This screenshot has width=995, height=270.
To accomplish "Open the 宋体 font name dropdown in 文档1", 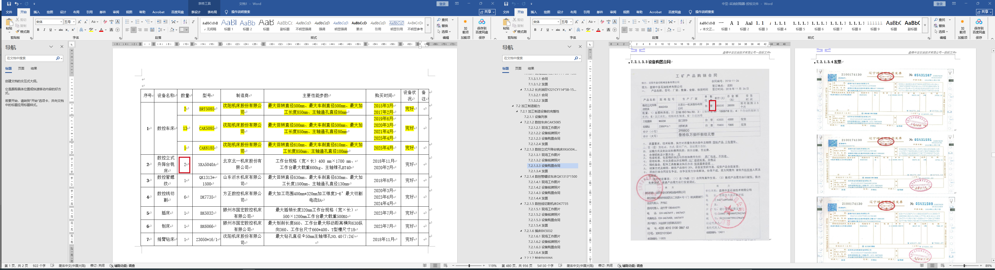I will point(61,22).
